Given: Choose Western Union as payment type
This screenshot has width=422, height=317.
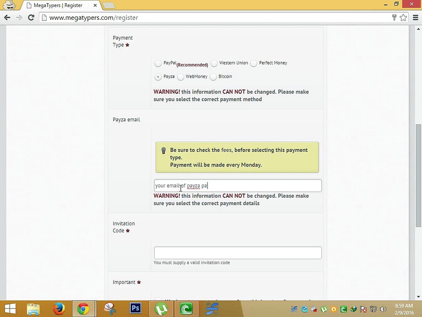Looking at the screenshot, I should [x=214, y=63].
